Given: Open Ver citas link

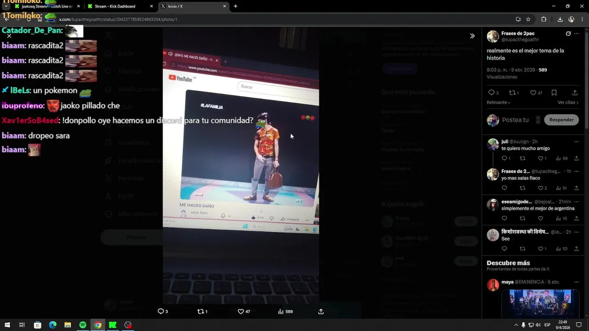Looking at the screenshot, I should pyautogui.click(x=568, y=103).
